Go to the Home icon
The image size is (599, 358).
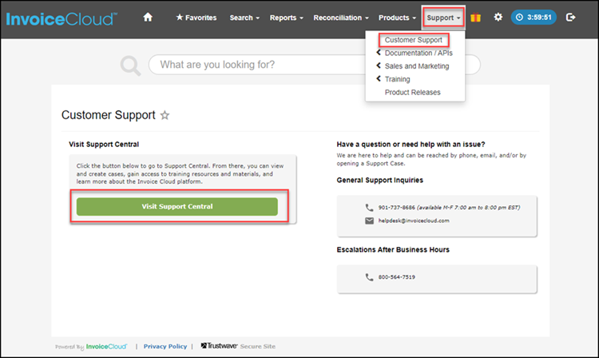[148, 18]
